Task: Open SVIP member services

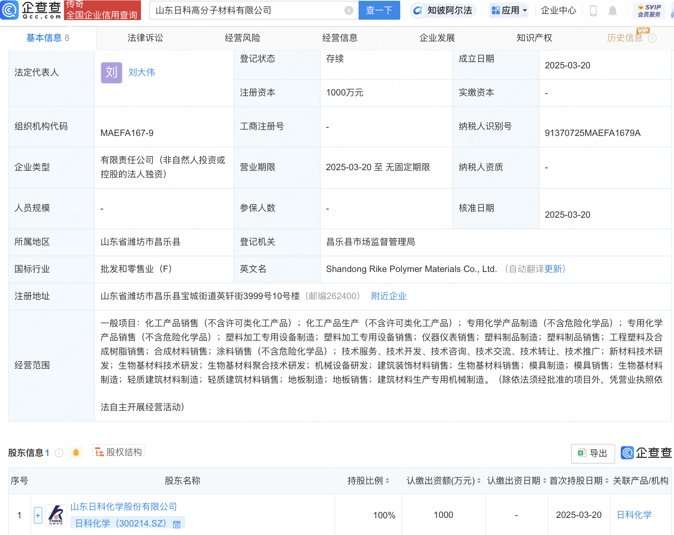Action: click(x=649, y=10)
